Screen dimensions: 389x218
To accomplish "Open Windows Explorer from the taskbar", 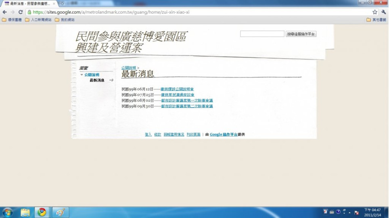I will pos(25,212).
